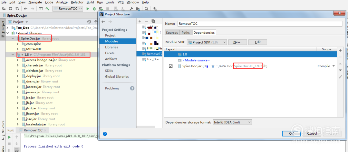Click the Open folder toolbar icon
This screenshot has height=152, width=348.
pos(4,9)
